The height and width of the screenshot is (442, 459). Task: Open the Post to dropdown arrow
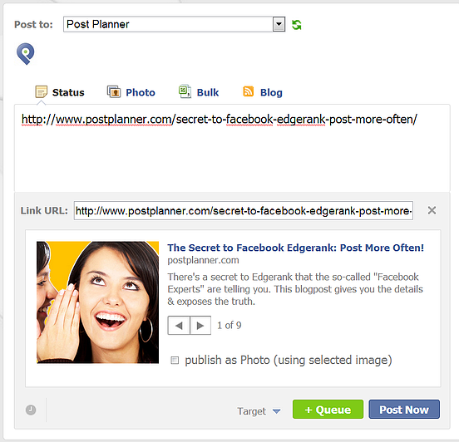[x=279, y=24]
